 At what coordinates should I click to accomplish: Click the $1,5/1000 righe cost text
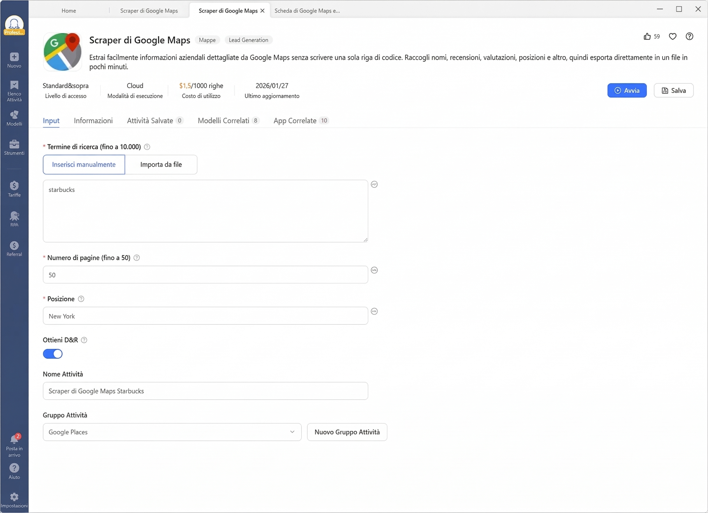tap(201, 86)
